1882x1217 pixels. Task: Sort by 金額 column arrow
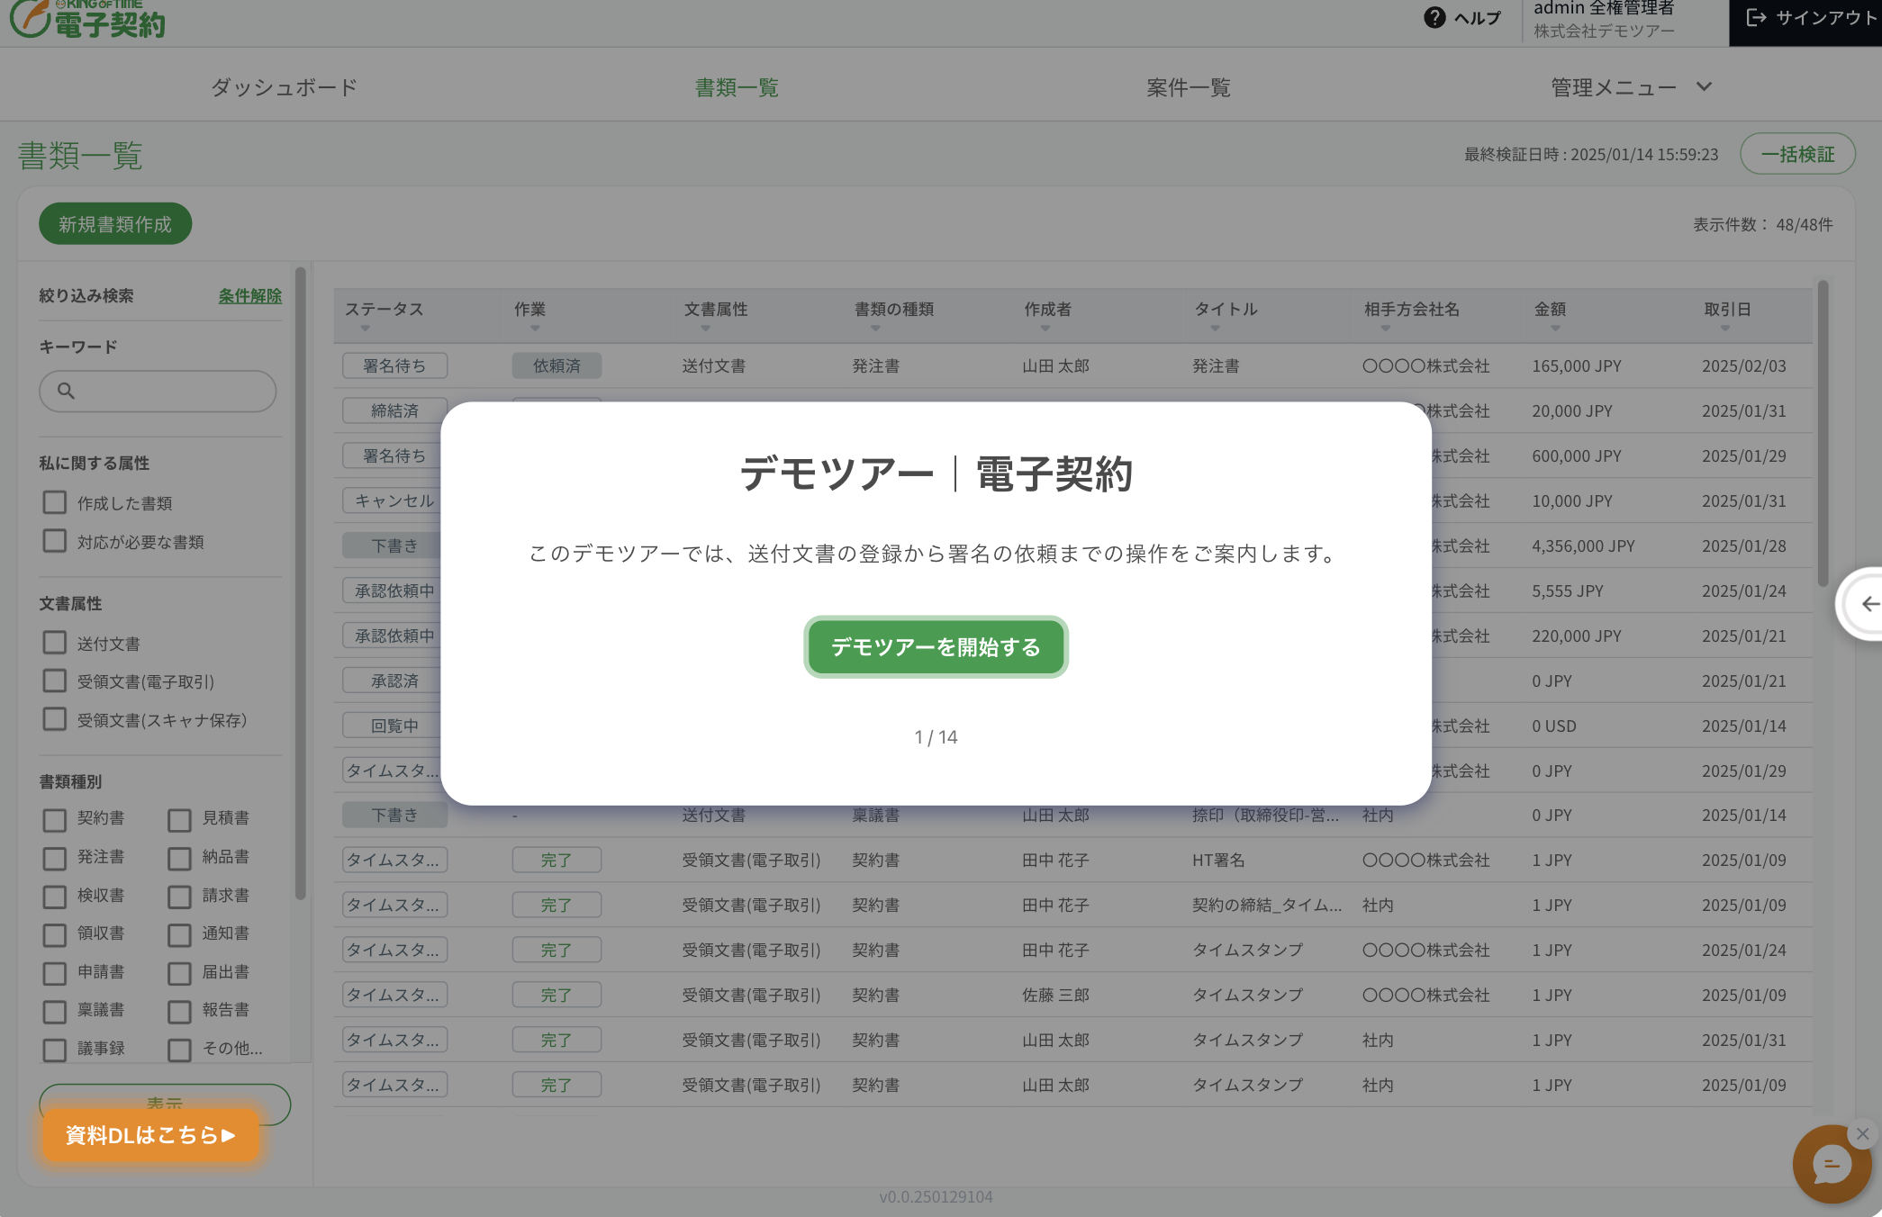point(1555,329)
